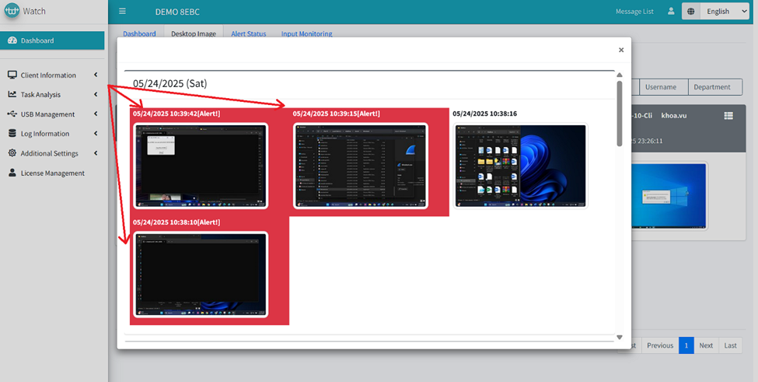Click the user profile icon in header
The height and width of the screenshot is (382, 758).
pos(670,12)
